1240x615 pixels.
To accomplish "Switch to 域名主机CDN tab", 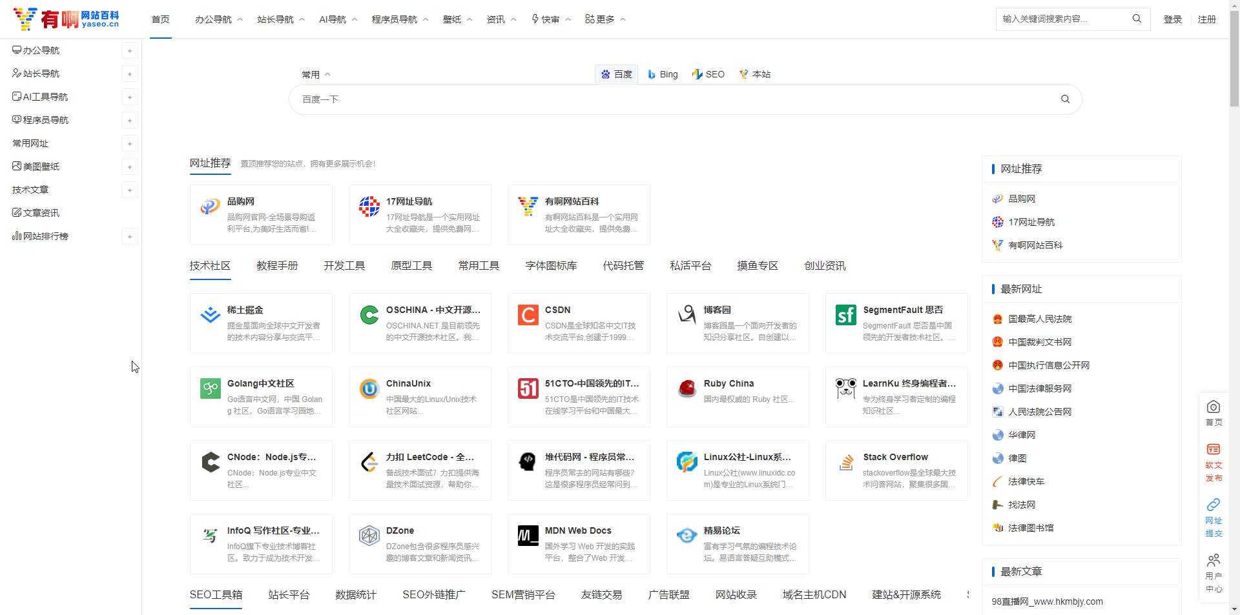I will pos(814,595).
